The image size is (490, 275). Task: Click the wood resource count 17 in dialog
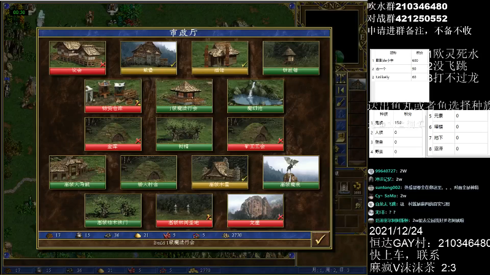(x=58, y=235)
